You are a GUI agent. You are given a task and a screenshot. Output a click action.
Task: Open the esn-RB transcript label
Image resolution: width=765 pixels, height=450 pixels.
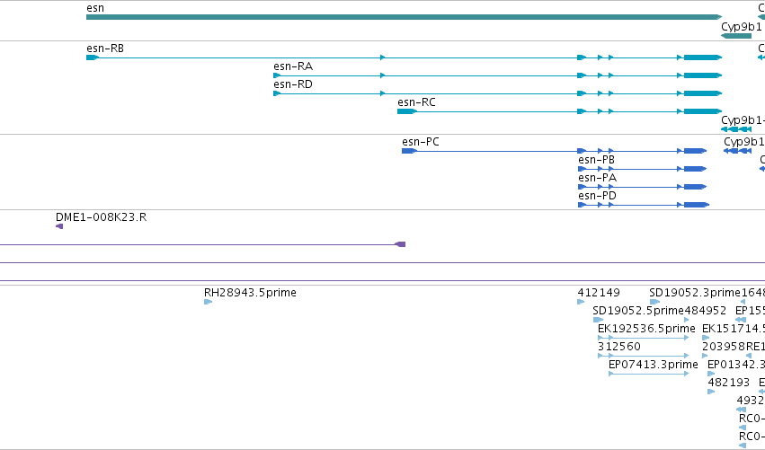[x=105, y=49]
